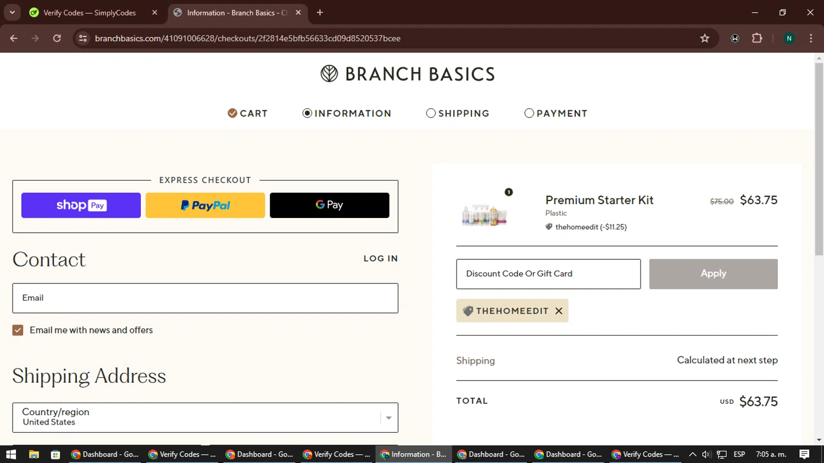Click LOG IN link

coord(381,259)
